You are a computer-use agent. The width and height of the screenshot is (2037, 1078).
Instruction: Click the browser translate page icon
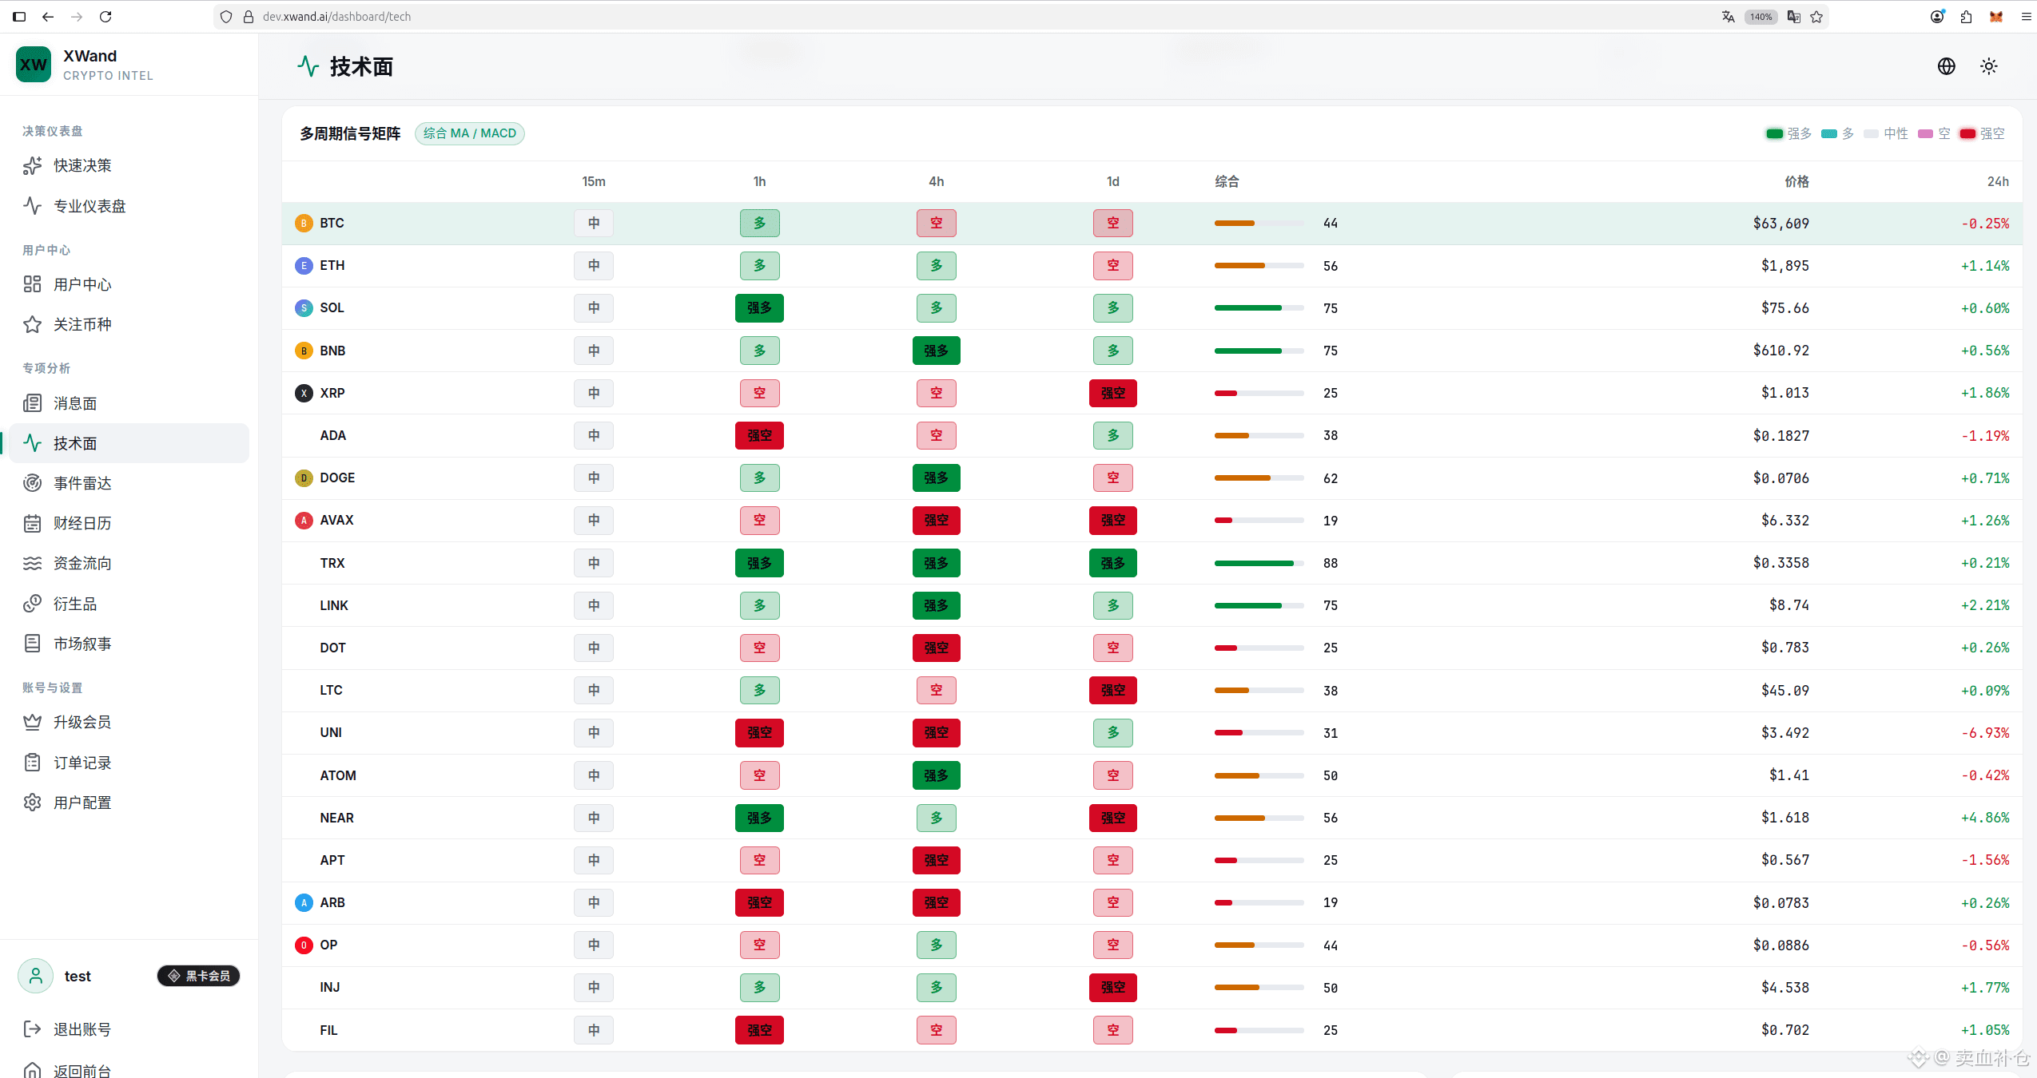[x=1728, y=17]
